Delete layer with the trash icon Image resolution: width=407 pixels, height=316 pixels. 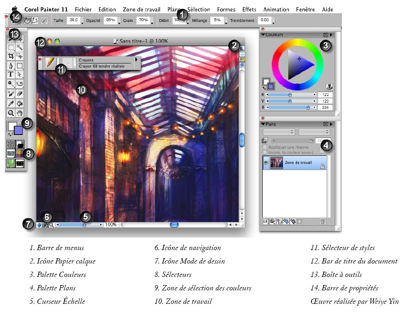pos(322,222)
